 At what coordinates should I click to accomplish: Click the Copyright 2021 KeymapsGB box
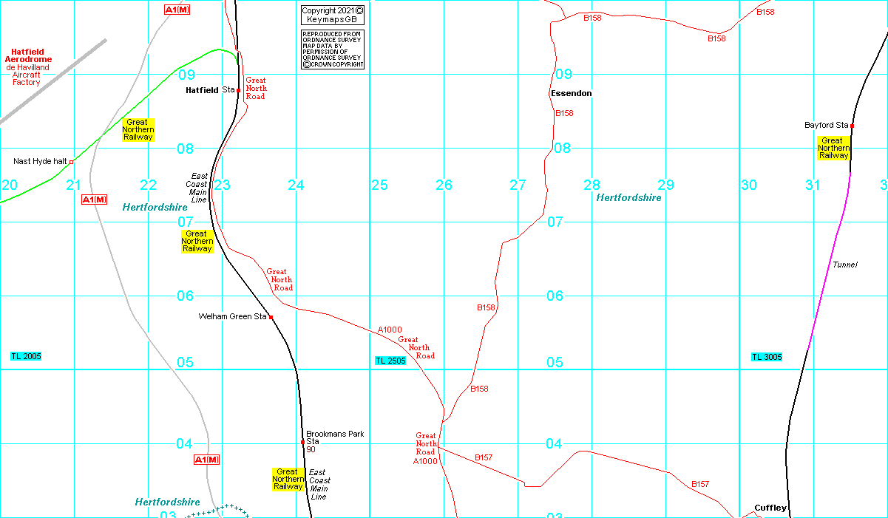[x=333, y=15]
